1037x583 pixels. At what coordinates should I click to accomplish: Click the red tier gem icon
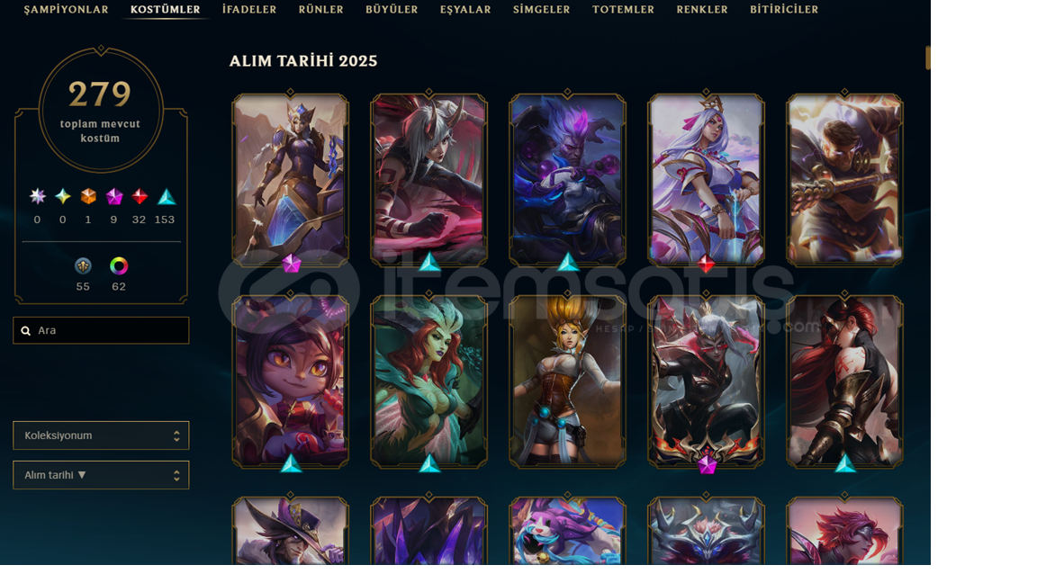[140, 196]
